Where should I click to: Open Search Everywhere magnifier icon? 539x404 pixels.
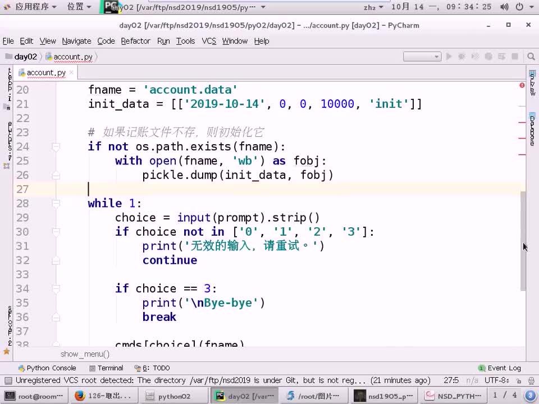(531, 56)
